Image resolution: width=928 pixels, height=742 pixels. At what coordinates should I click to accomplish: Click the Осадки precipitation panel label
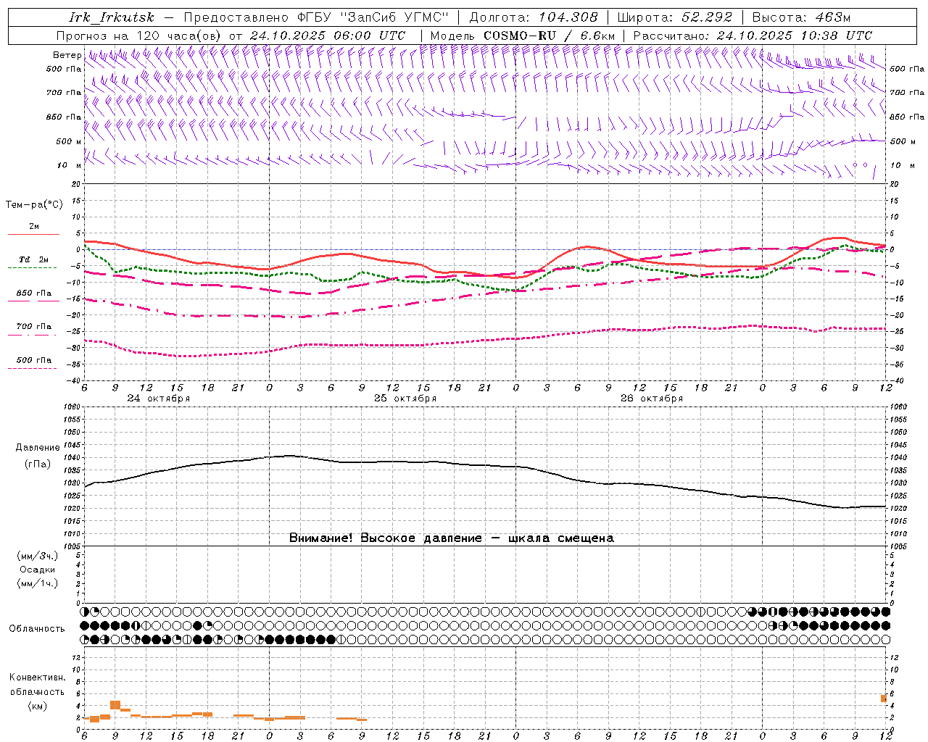(x=38, y=570)
